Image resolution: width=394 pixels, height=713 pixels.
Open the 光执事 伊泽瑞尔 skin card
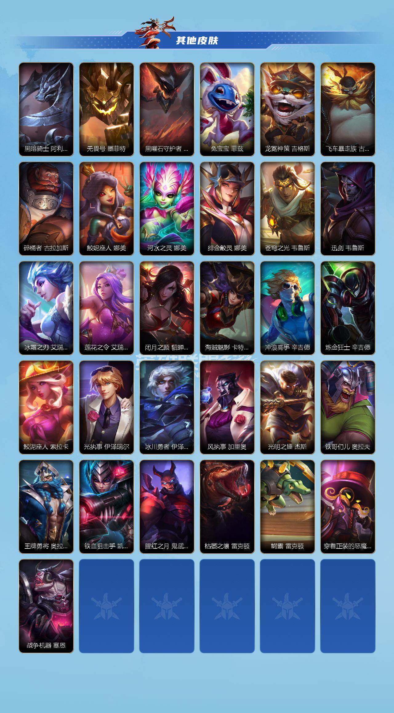[x=107, y=407]
